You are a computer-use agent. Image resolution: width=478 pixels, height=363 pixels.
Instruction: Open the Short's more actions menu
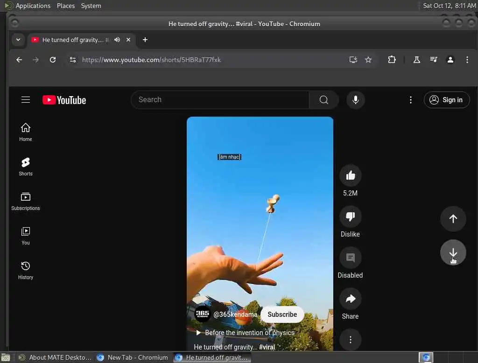point(351,340)
